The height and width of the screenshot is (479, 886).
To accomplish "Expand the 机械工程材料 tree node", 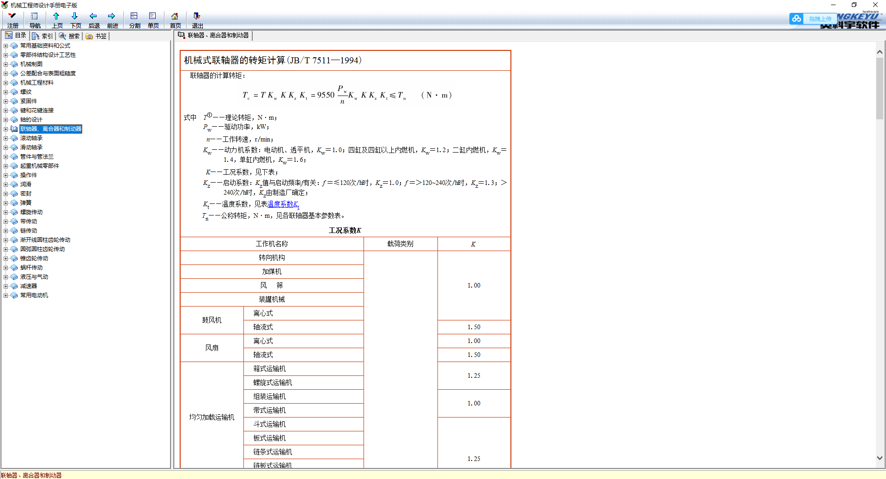I will point(6,83).
